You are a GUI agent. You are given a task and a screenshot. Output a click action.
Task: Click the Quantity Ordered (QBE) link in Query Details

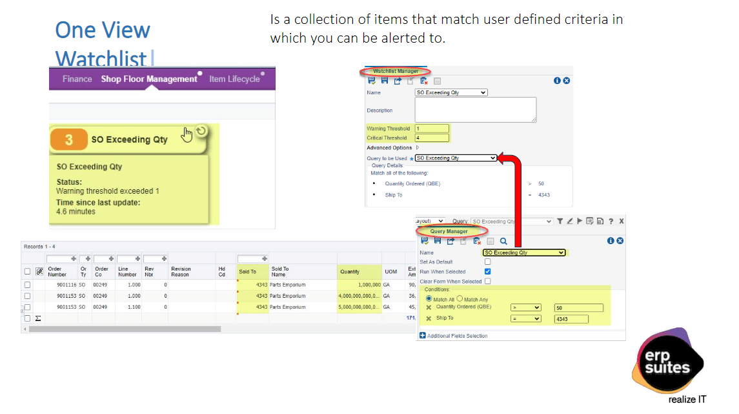coord(412,183)
